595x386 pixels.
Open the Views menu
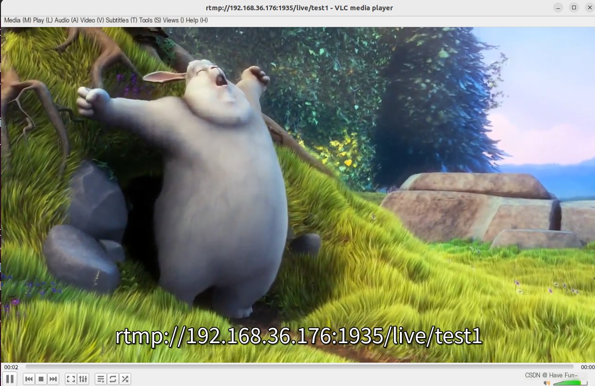(173, 21)
